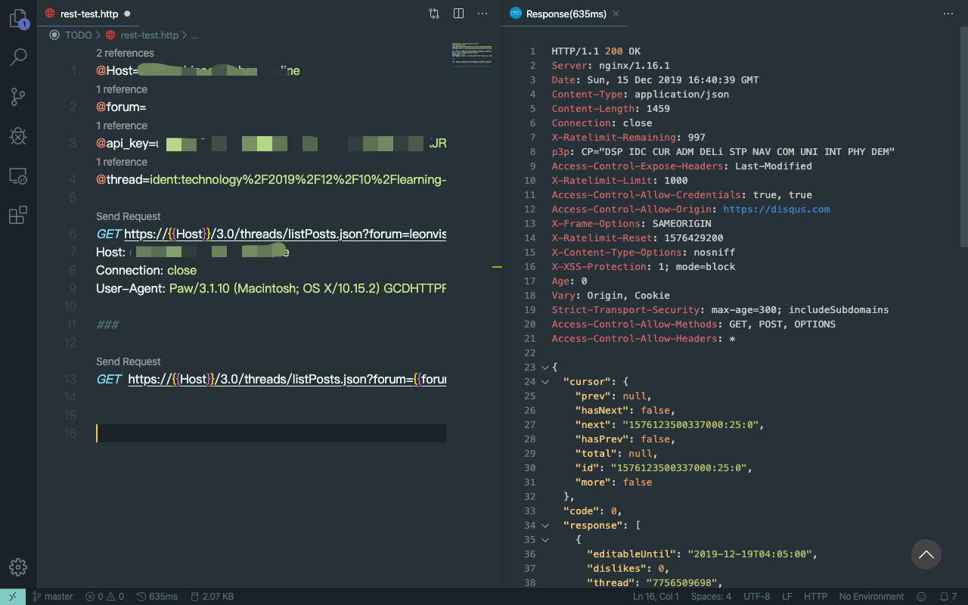Click the empty line 16 in editor

click(x=271, y=433)
